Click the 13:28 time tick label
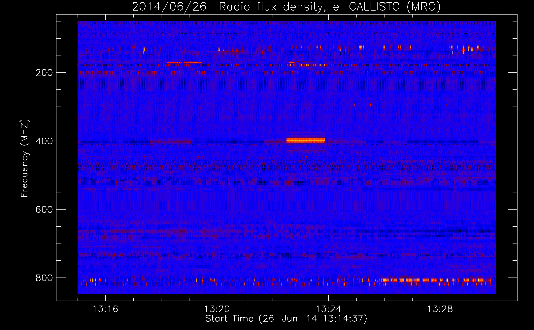Screen dimensions: 534x330 point(440,309)
